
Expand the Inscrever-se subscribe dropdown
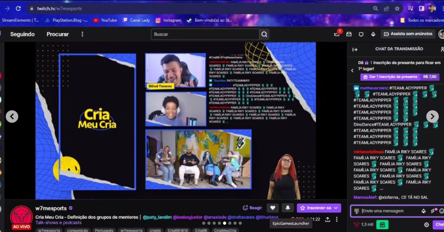pos(336,208)
